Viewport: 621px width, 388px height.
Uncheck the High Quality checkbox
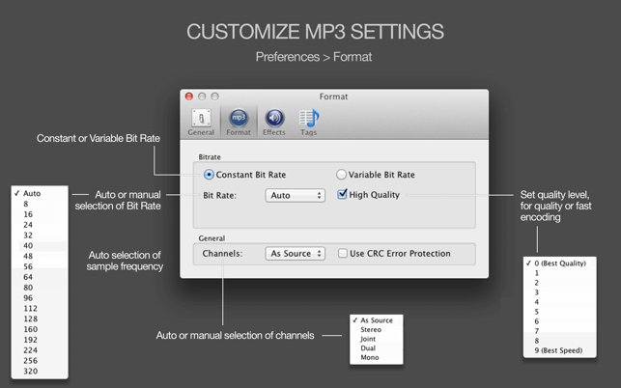[x=342, y=194]
